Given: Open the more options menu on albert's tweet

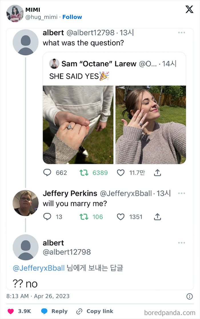Looking at the screenshot, I should tap(181, 33).
